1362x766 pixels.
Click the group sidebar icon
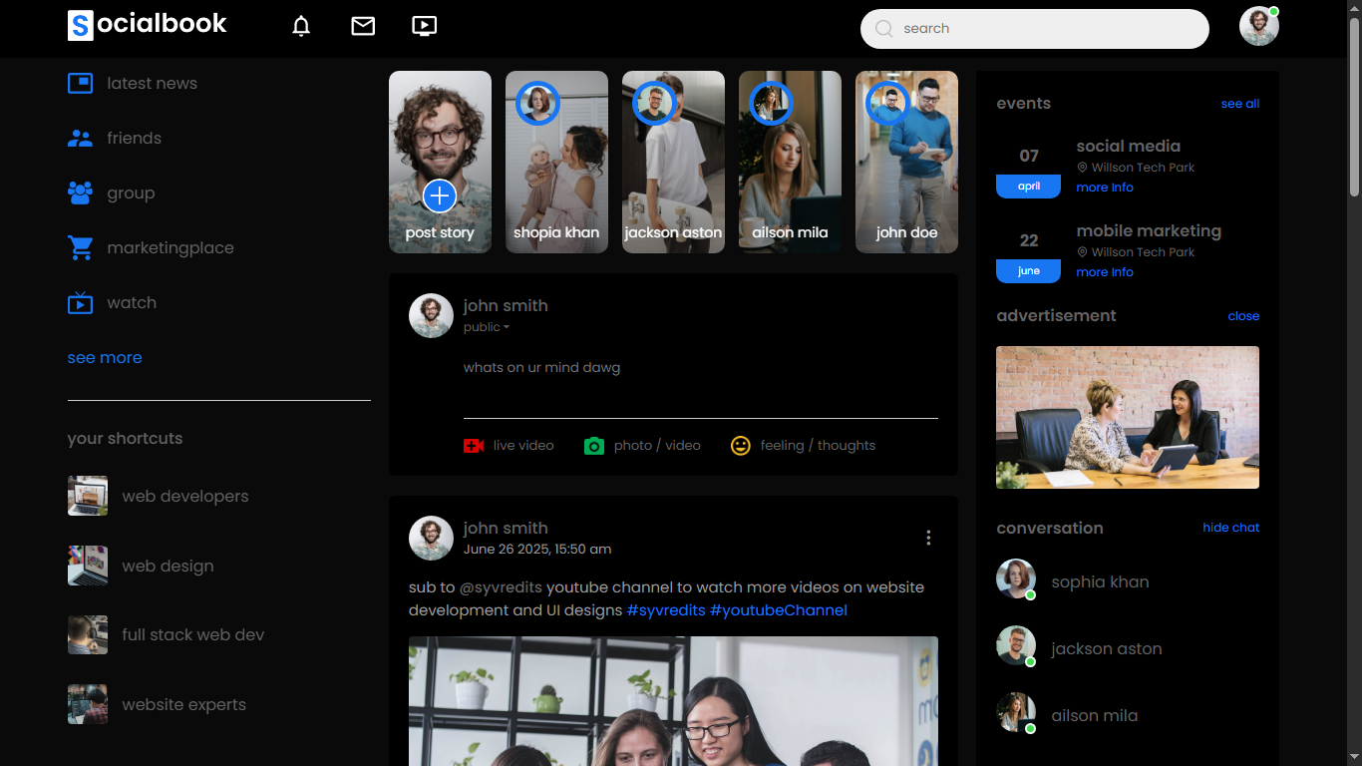point(80,192)
